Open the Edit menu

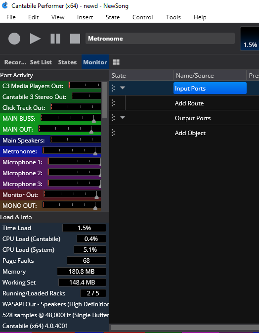tap(33, 17)
